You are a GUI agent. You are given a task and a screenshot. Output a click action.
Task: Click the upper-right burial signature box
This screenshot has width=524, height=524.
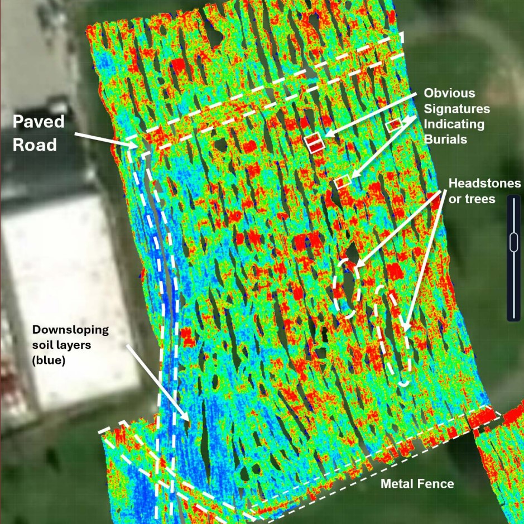coord(393,124)
